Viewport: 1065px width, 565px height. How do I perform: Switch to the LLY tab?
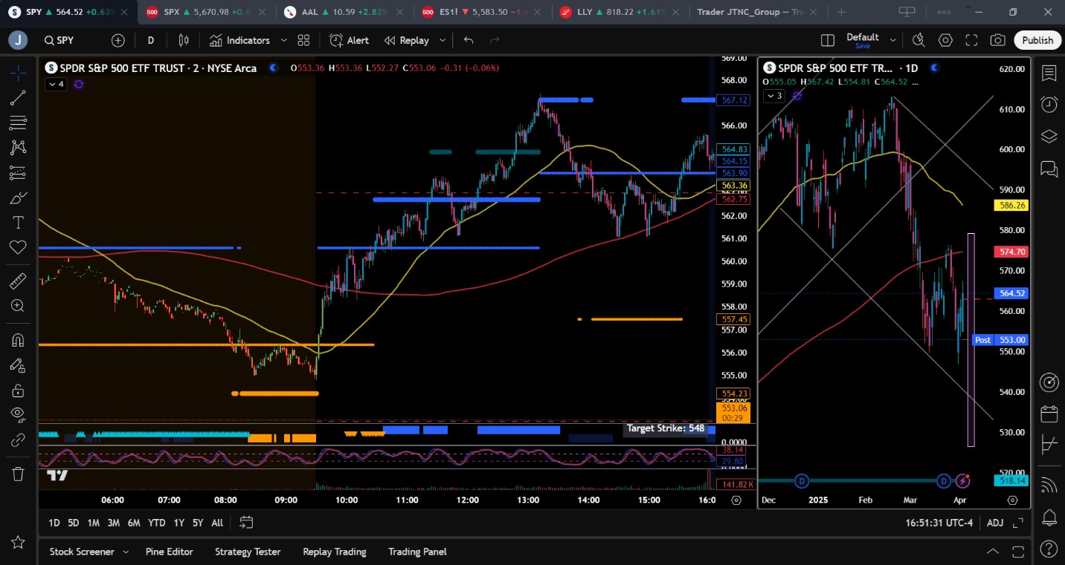tap(620, 12)
